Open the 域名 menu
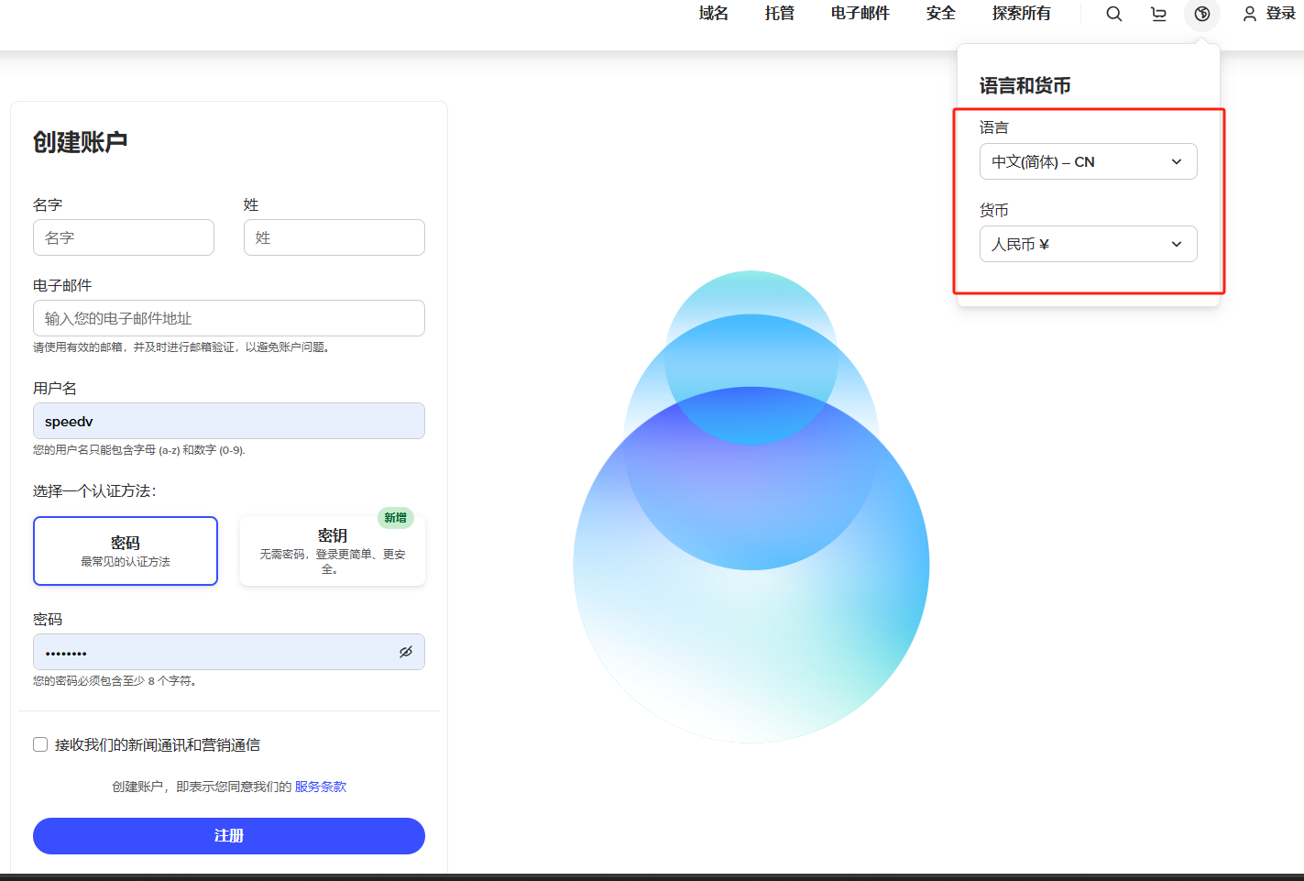 click(x=713, y=13)
